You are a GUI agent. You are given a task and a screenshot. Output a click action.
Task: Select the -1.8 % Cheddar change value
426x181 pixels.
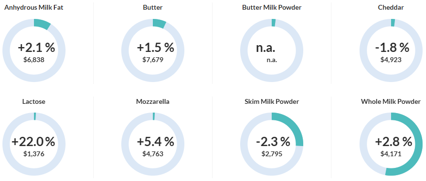tap(392, 48)
